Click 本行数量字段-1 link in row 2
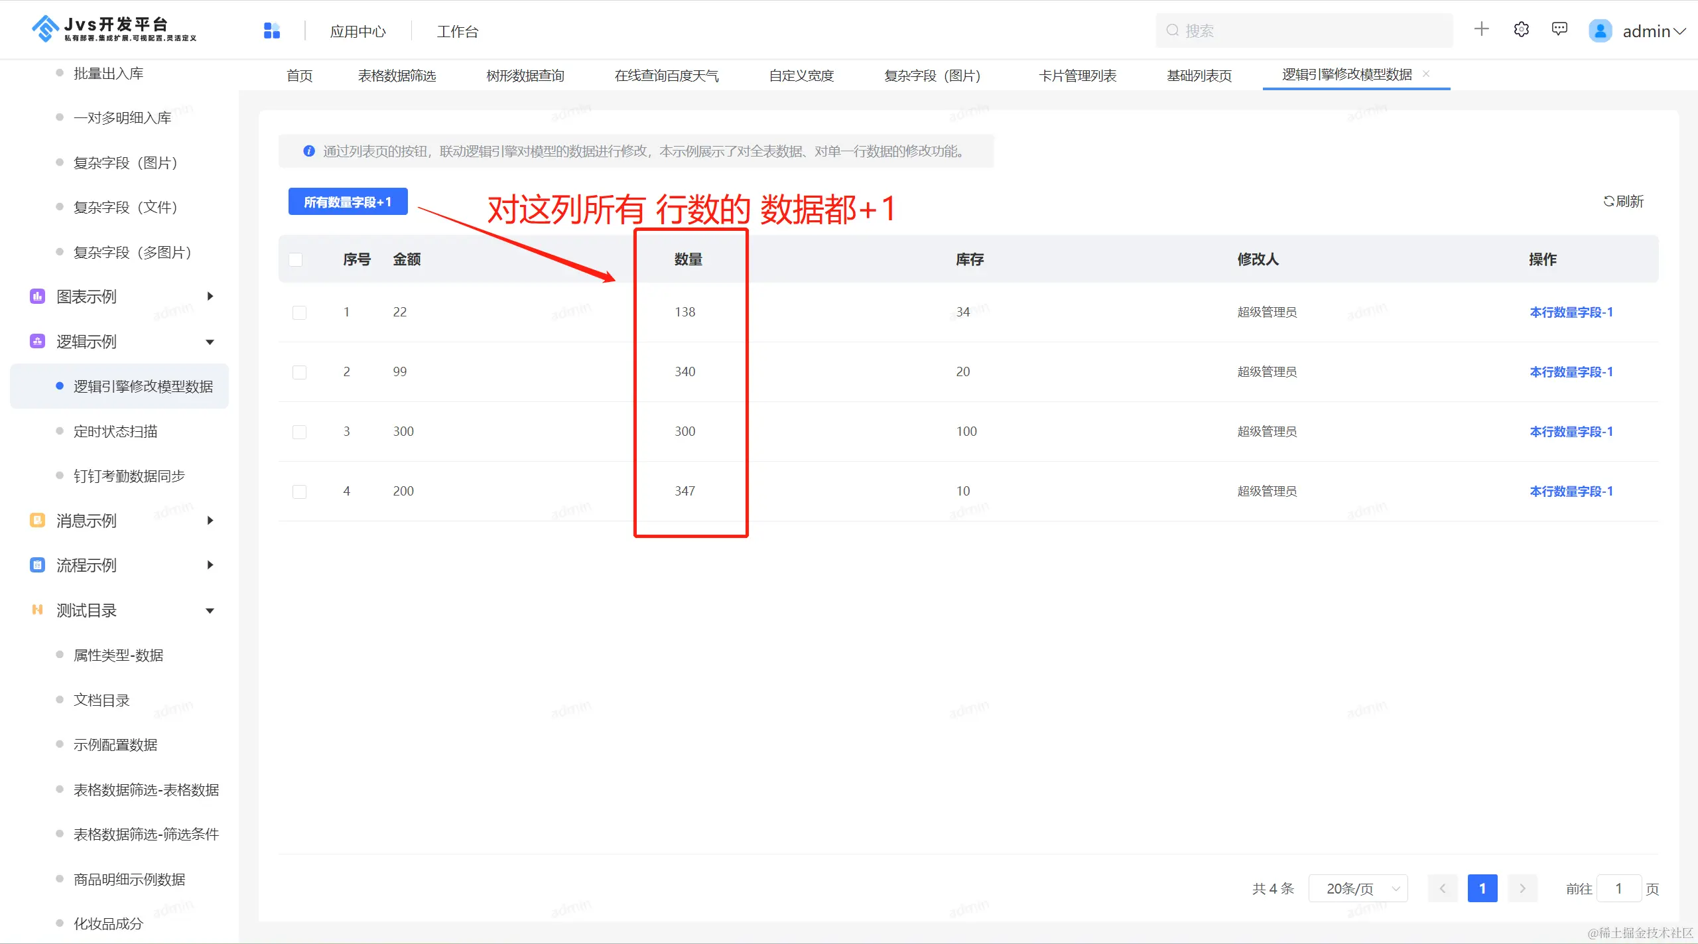This screenshot has height=944, width=1698. coord(1571,372)
